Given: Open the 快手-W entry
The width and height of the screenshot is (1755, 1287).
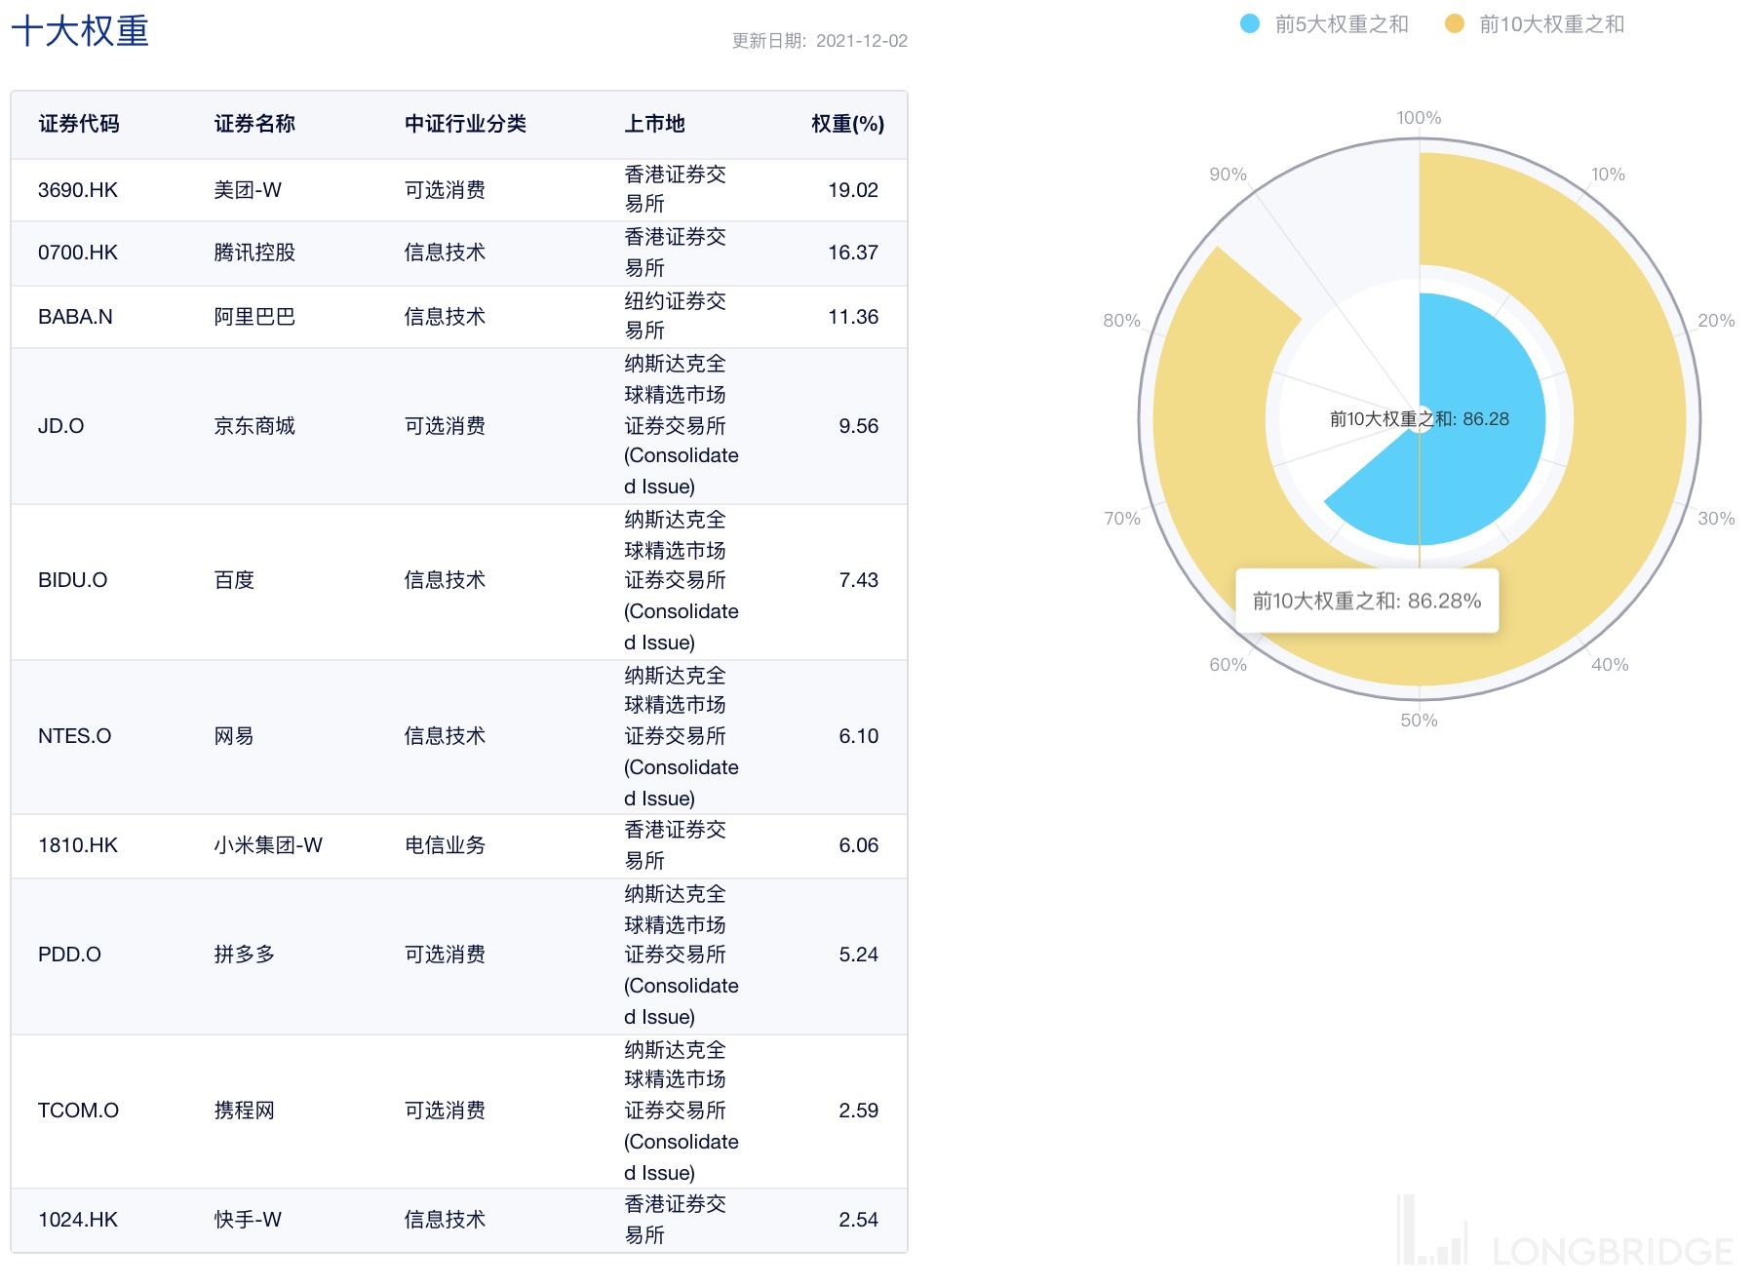Looking at the screenshot, I should click(x=248, y=1220).
